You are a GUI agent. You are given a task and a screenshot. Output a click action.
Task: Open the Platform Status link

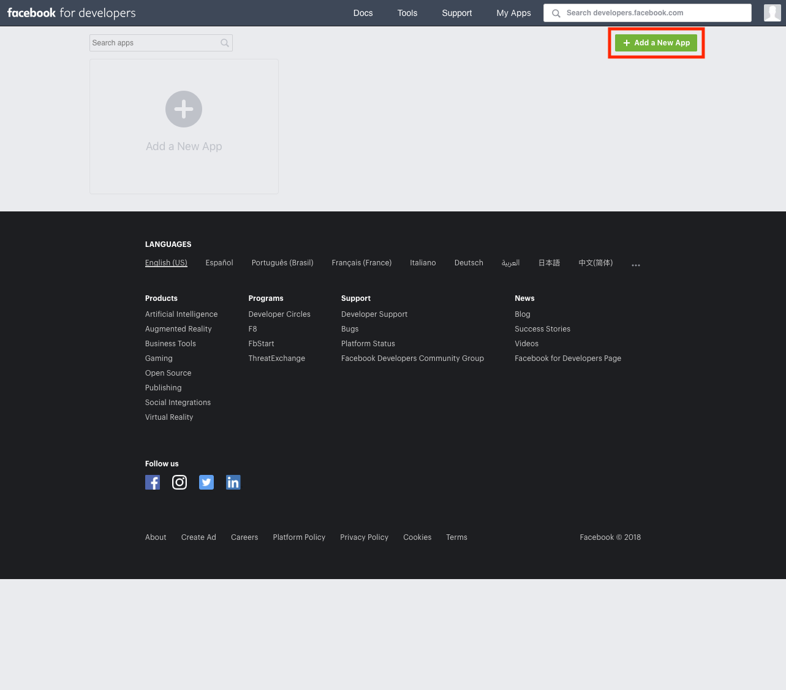coord(368,344)
